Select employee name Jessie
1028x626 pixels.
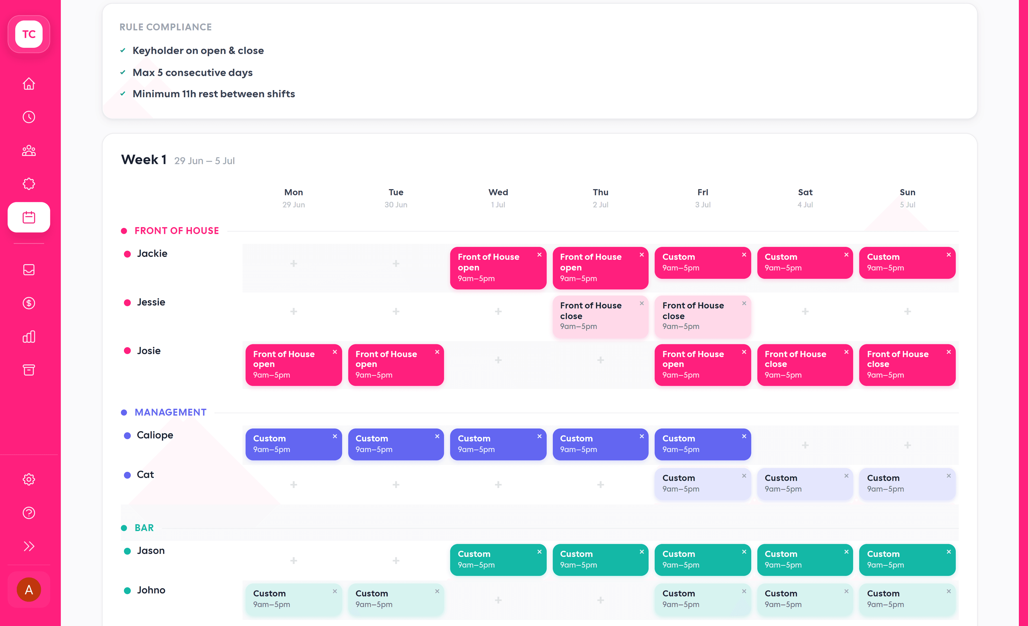coord(151,302)
